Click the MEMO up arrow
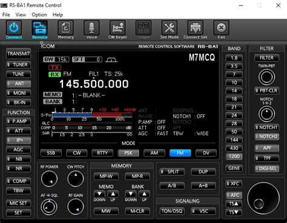The height and width of the screenshot is (223, 287). tap(113, 194)
